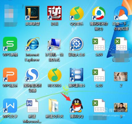Launch WPS文字 word processor
132x124 pixels.
[10, 106]
